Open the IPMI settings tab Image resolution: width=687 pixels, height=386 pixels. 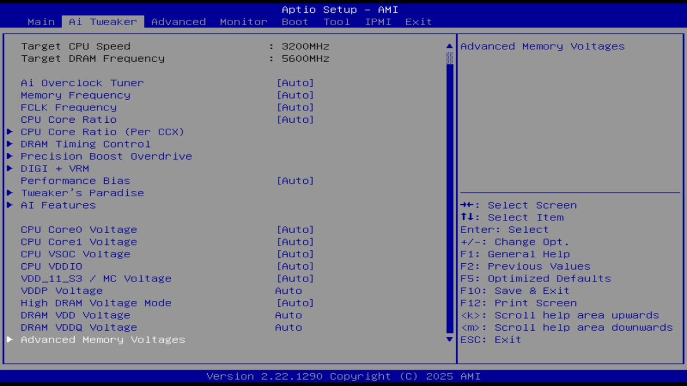(x=378, y=21)
